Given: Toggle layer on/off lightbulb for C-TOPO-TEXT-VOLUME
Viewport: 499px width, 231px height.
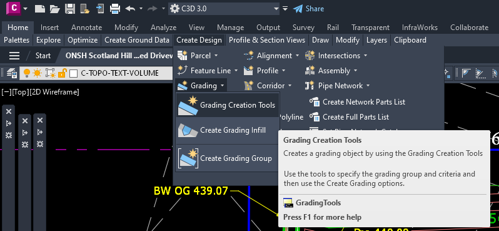Looking at the screenshot, I should [x=27, y=73].
